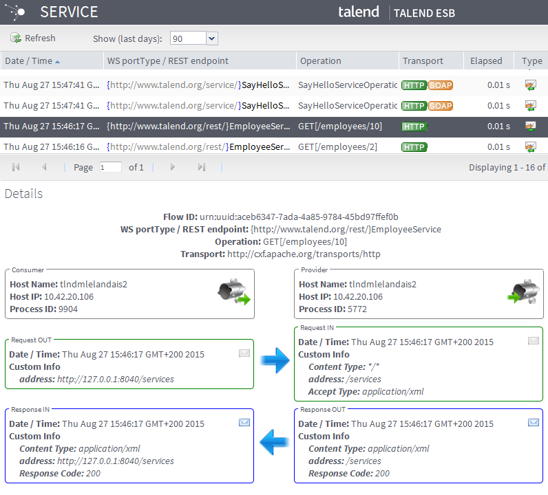This screenshot has height=495, width=548.
Task: Sort by Date / Time column header
Action: (x=52, y=60)
